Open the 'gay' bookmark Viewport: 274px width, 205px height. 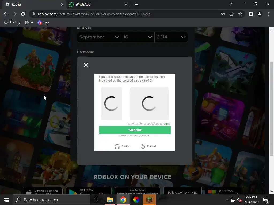(43, 22)
